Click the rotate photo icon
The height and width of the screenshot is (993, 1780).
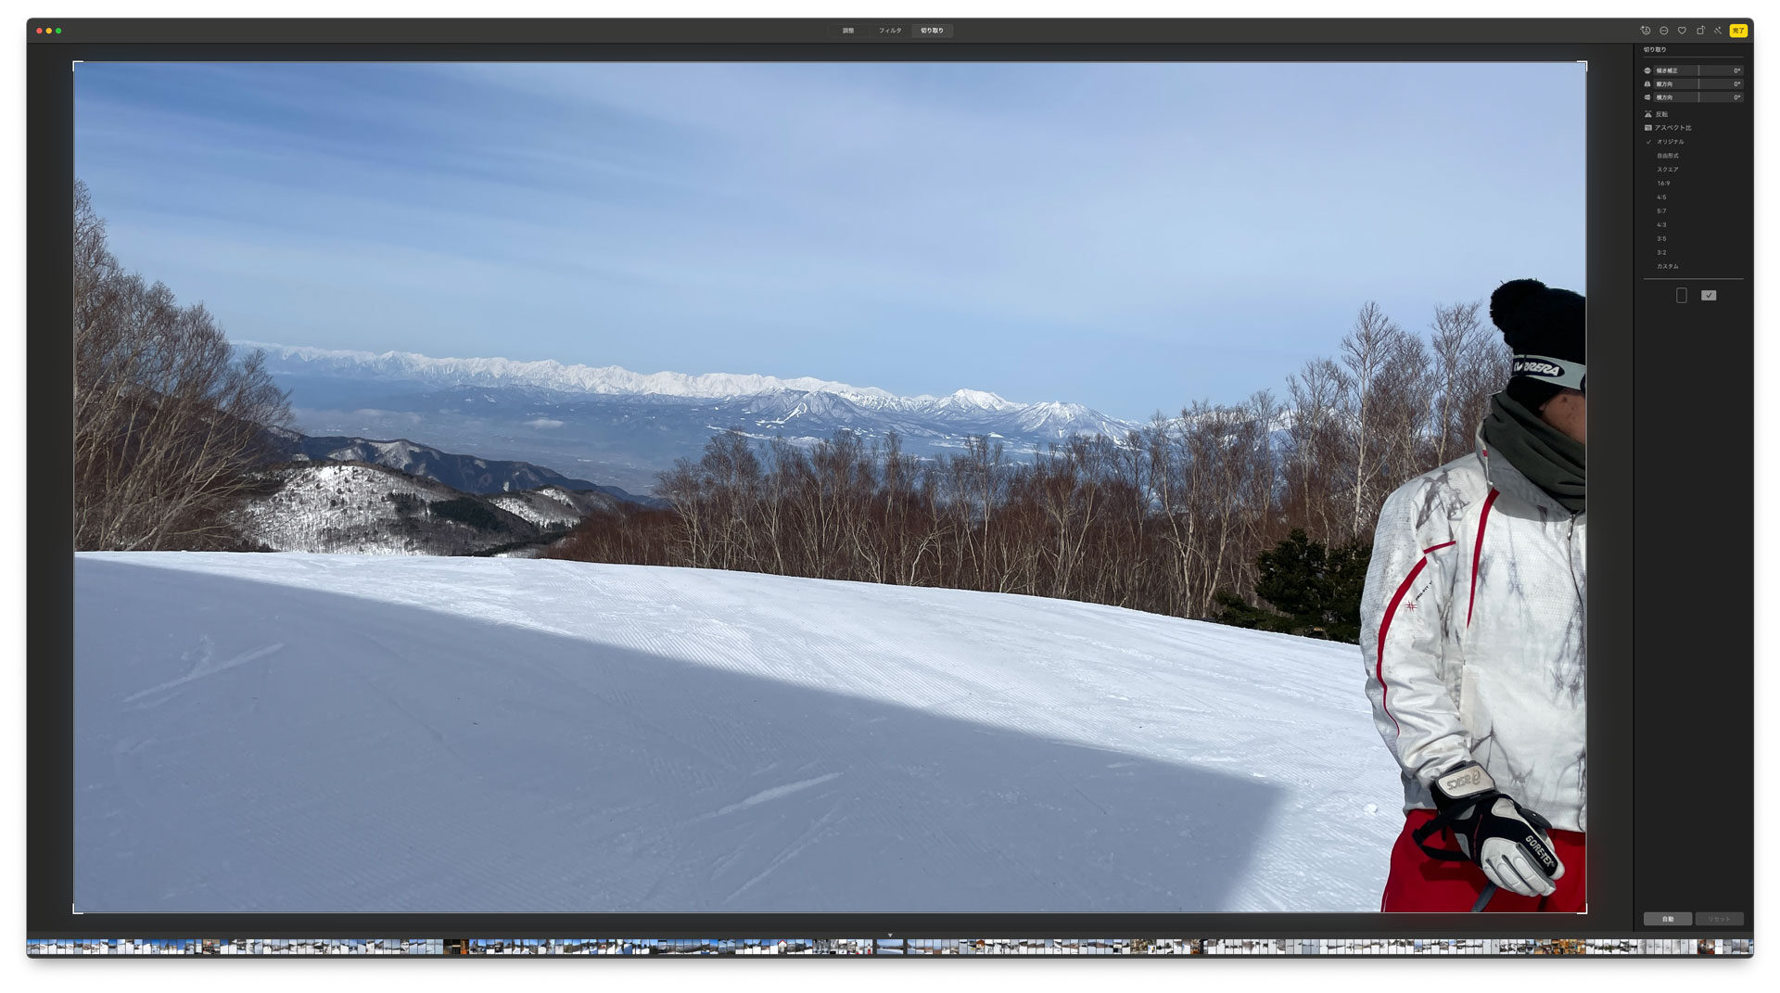pyautogui.click(x=1700, y=31)
